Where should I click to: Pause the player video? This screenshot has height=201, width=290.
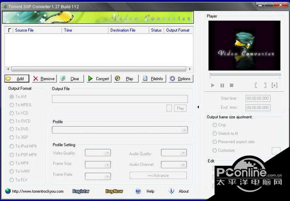222,85
